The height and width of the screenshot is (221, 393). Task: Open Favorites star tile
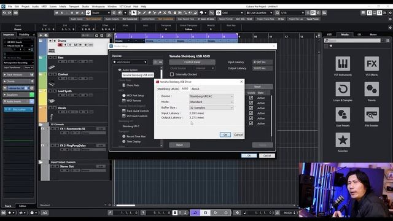343,140
